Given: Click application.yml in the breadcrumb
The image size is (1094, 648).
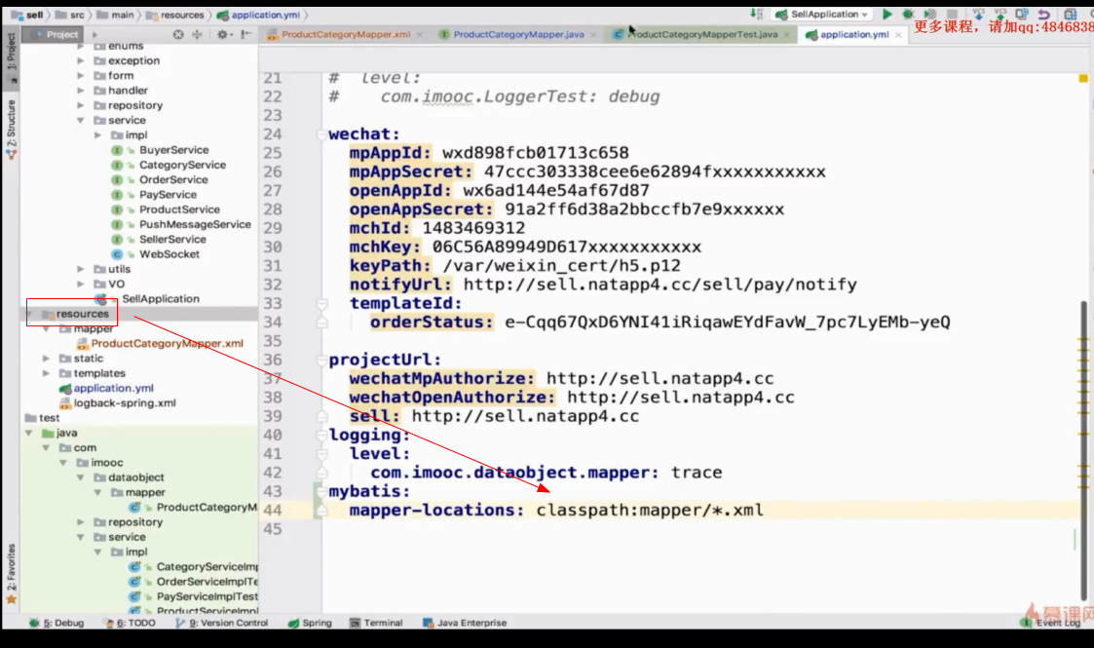Looking at the screenshot, I should (259, 15).
